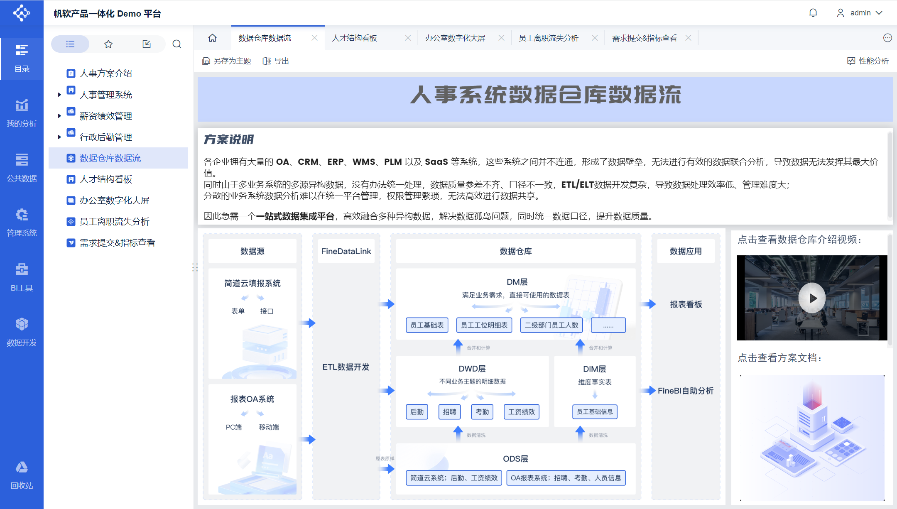
Task: Expand the 人事管理系统 tree node
Action: coord(59,95)
